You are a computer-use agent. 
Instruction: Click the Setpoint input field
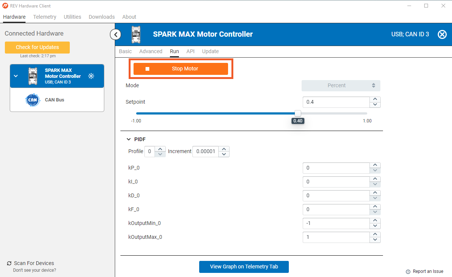336,102
